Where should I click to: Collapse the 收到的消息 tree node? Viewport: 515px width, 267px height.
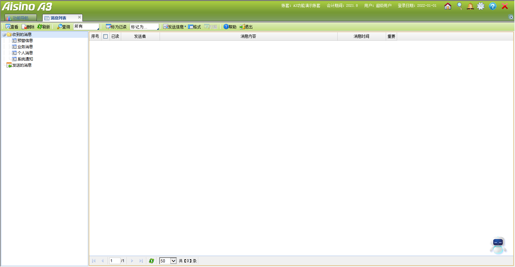click(4, 35)
